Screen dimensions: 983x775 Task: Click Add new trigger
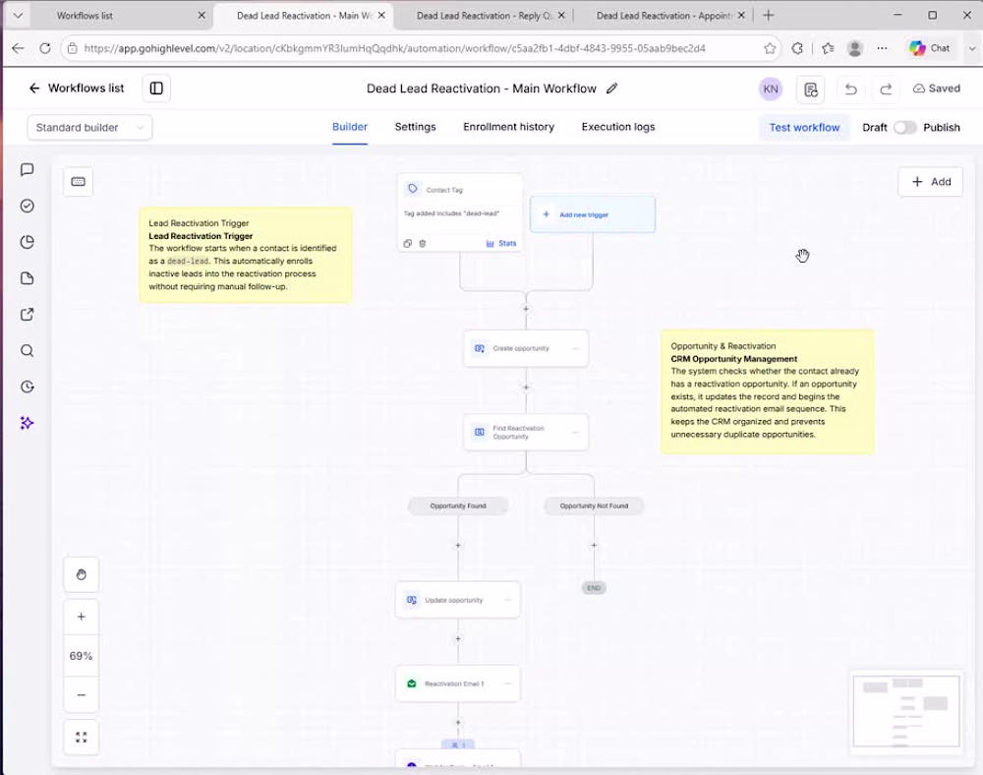coord(593,214)
